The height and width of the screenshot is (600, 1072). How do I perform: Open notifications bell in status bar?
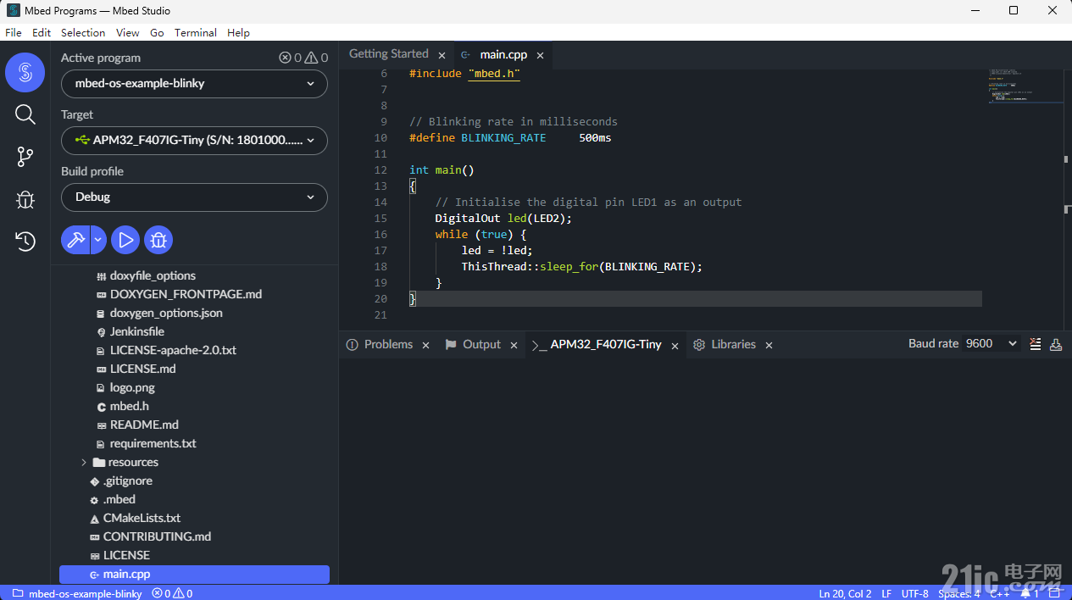[x=1030, y=593]
